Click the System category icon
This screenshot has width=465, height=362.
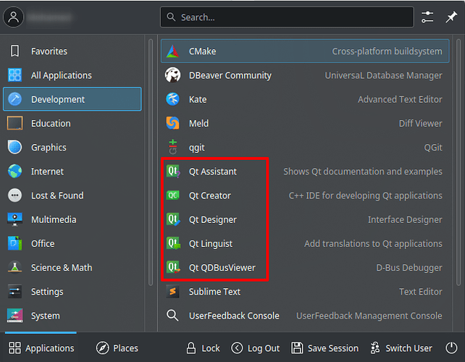point(14,316)
